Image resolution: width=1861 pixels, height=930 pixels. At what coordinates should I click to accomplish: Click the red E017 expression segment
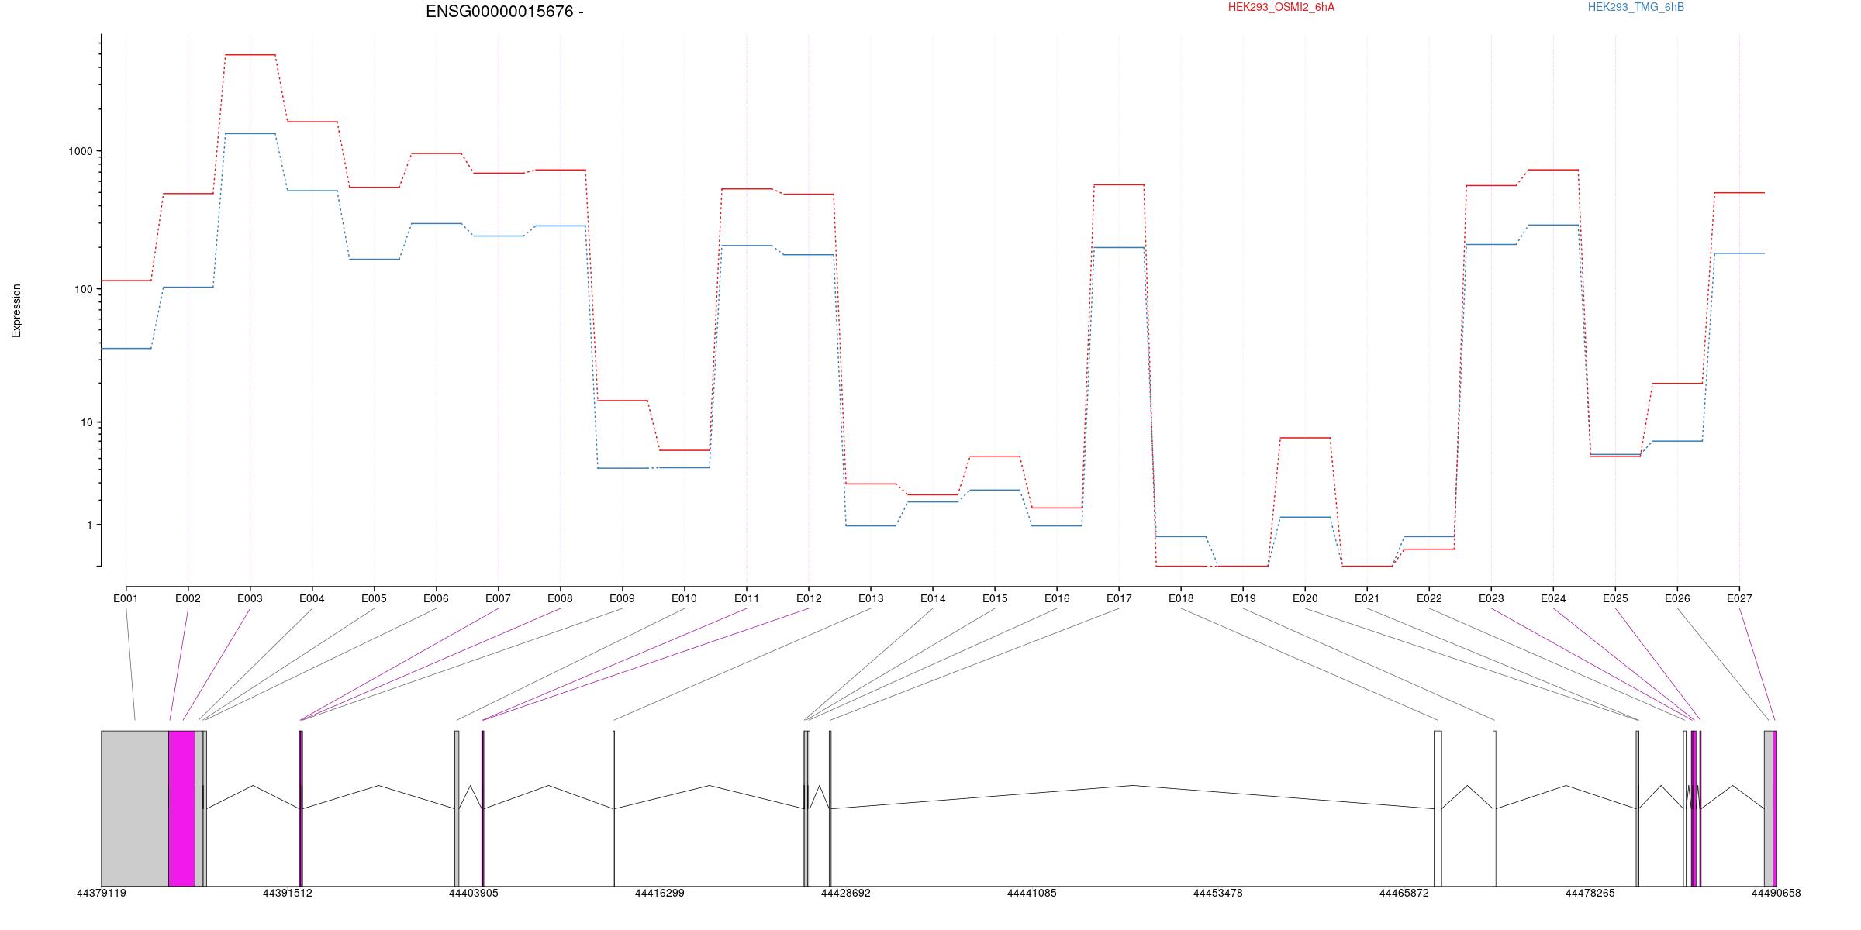tap(1119, 185)
